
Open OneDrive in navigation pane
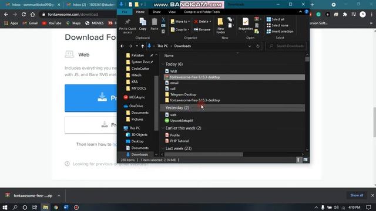[136, 106]
